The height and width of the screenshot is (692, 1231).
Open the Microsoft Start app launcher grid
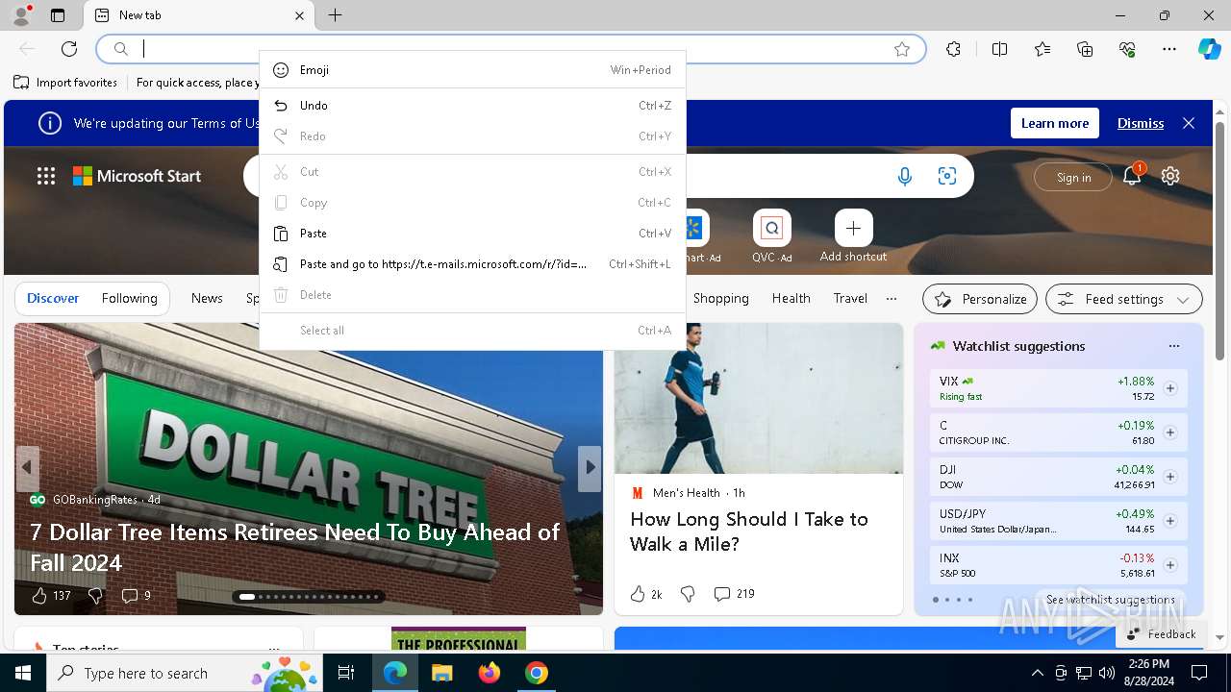point(45,176)
